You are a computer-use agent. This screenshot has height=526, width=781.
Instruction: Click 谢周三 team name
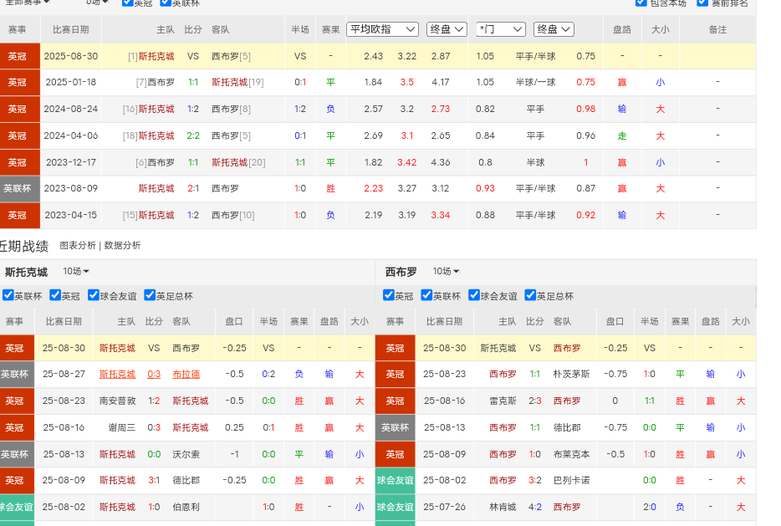coord(122,427)
